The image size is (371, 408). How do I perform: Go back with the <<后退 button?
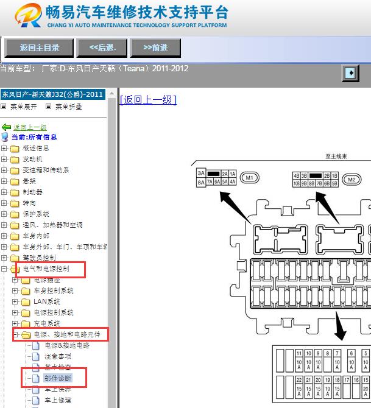coord(102,48)
